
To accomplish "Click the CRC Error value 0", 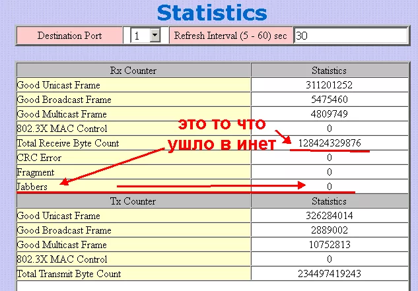I will [x=330, y=158].
